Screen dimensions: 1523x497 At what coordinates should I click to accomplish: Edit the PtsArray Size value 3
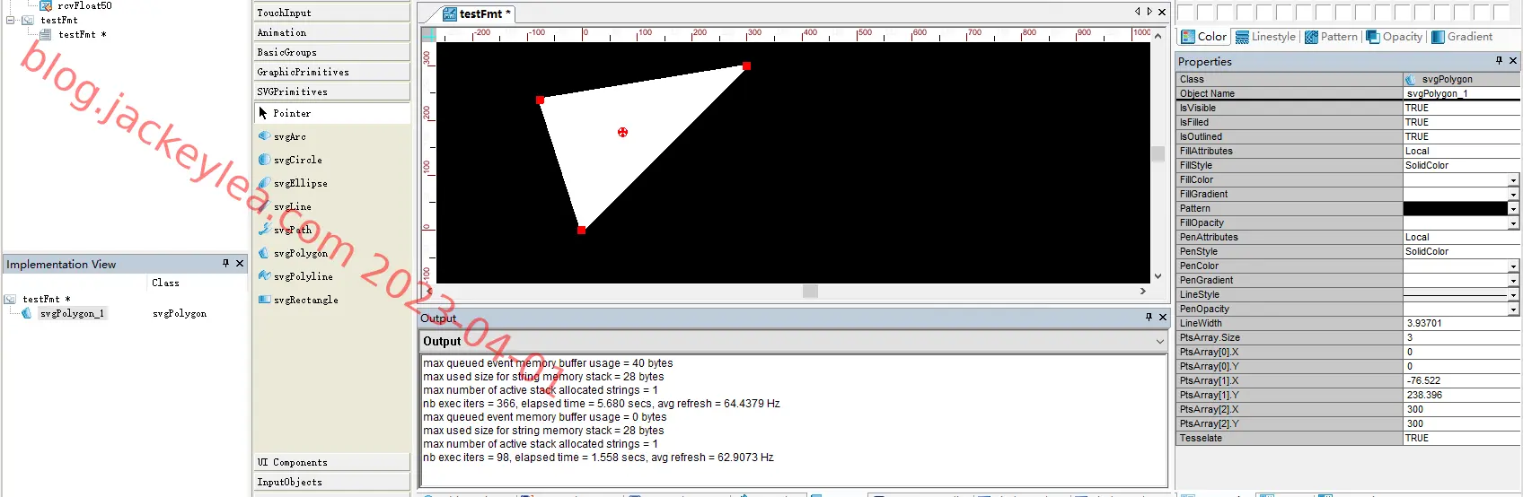pyautogui.click(x=1461, y=337)
